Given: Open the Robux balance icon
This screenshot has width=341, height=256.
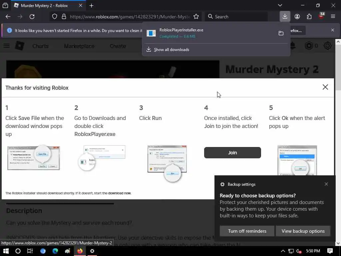Looking at the screenshot, I should pyautogui.click(x=309, y=46).
